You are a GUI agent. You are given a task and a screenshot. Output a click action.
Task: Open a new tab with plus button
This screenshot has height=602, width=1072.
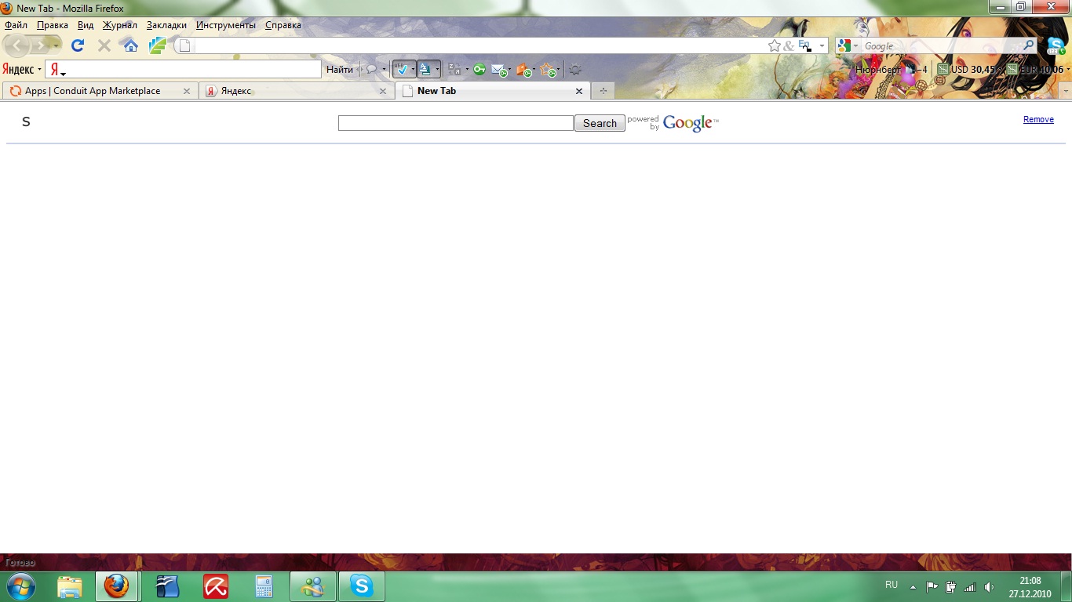pos(603,91)
